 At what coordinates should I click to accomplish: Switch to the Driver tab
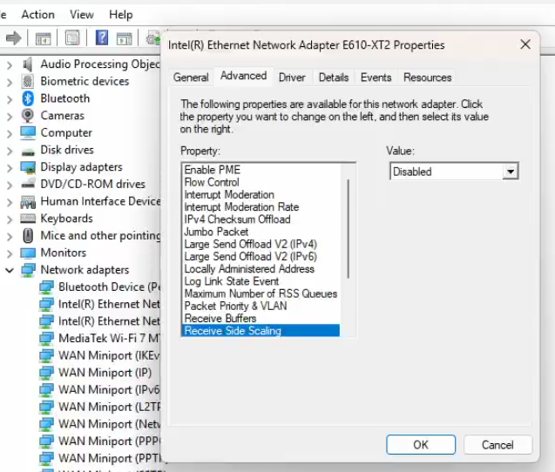[292, 78]
